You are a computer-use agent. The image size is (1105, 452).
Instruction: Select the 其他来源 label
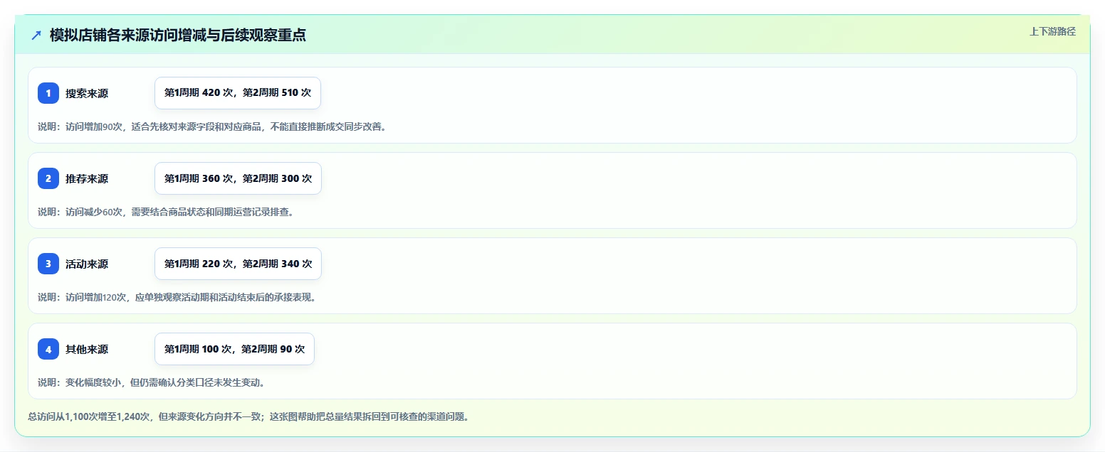pyautogui.click(x=87, y=349)
